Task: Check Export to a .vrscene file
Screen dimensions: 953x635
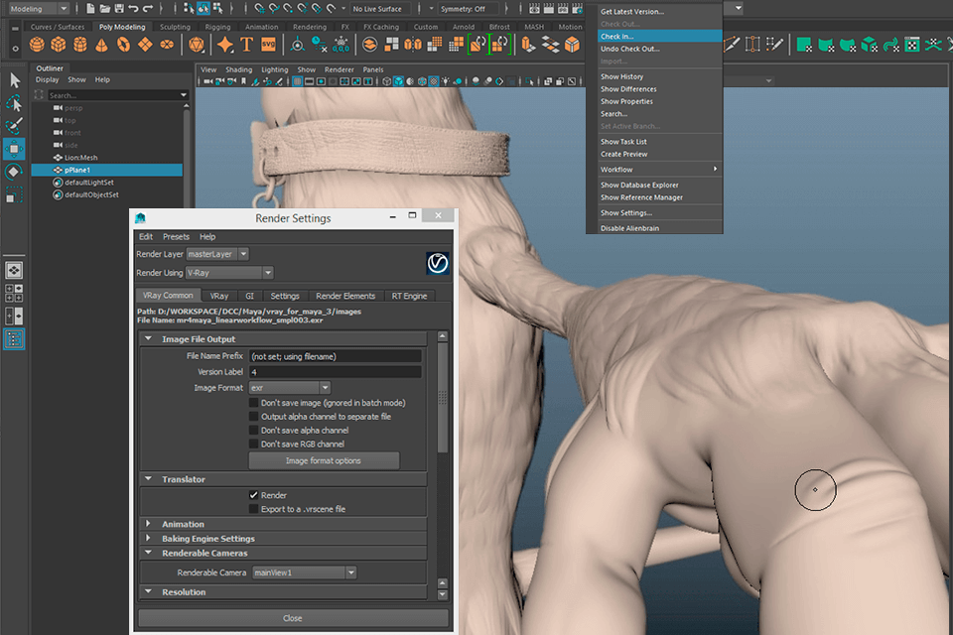Action: tap(254, 509)
